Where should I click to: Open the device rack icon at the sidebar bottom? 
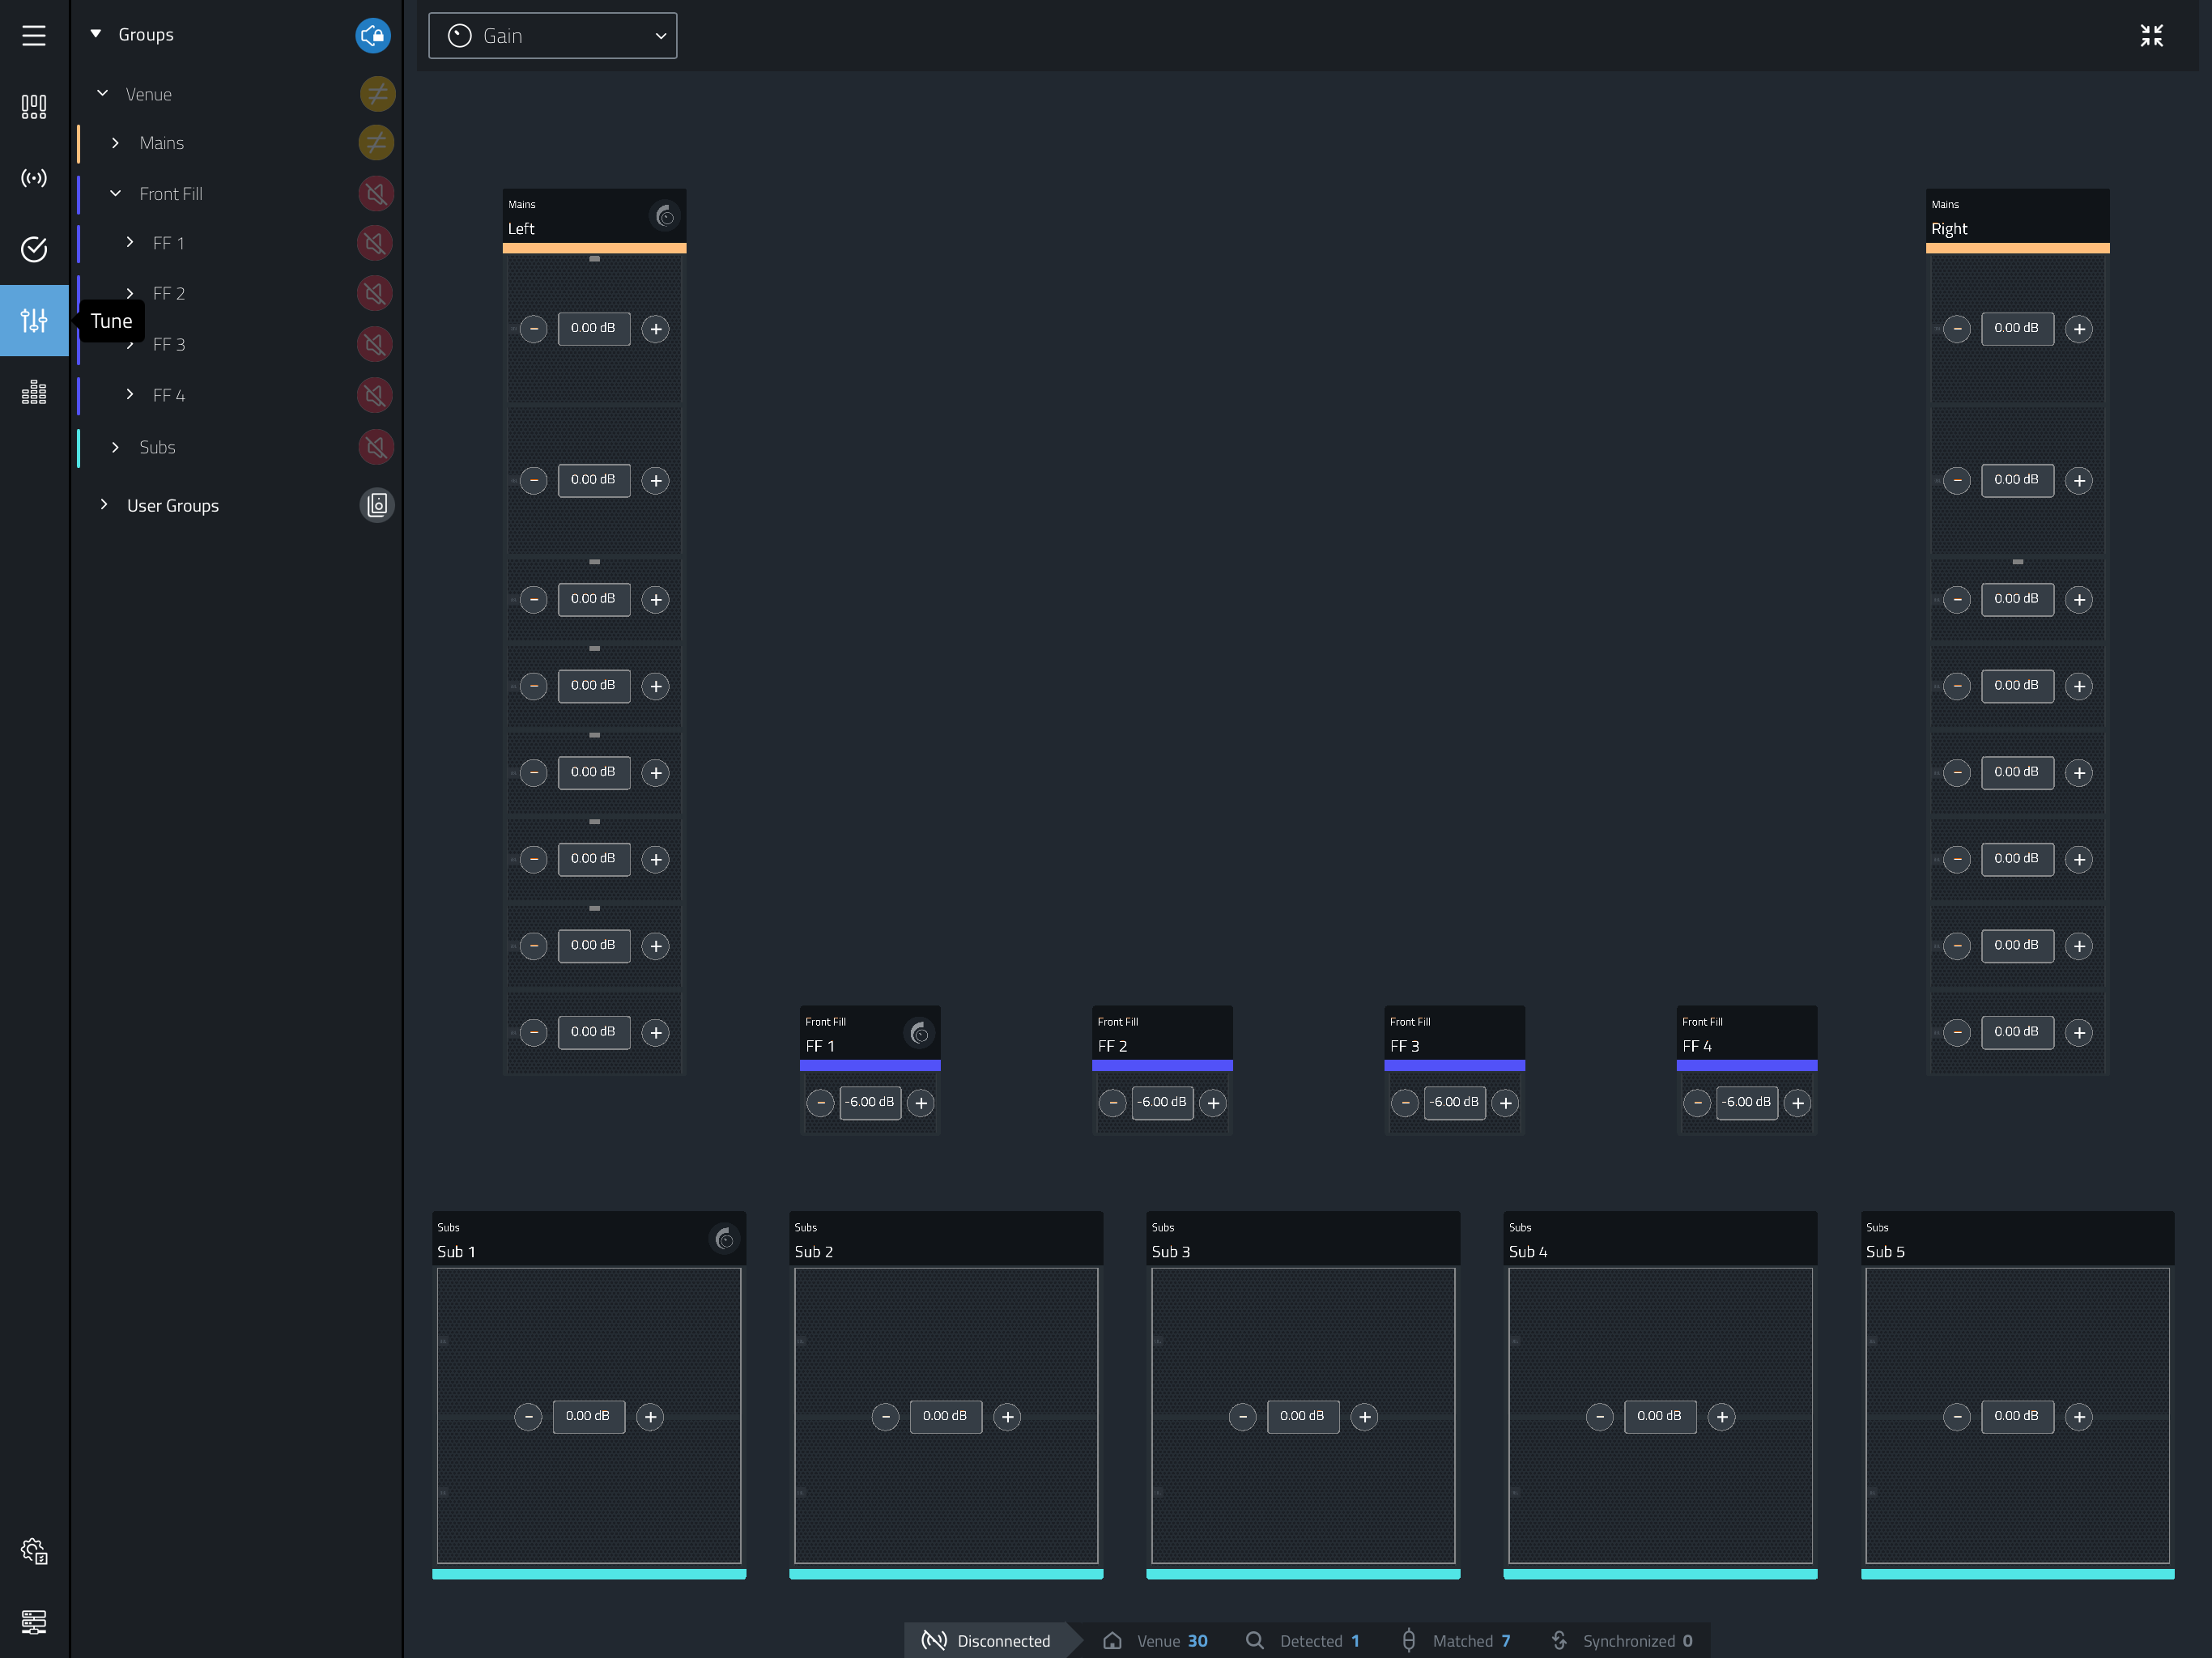pos(34,1622)
